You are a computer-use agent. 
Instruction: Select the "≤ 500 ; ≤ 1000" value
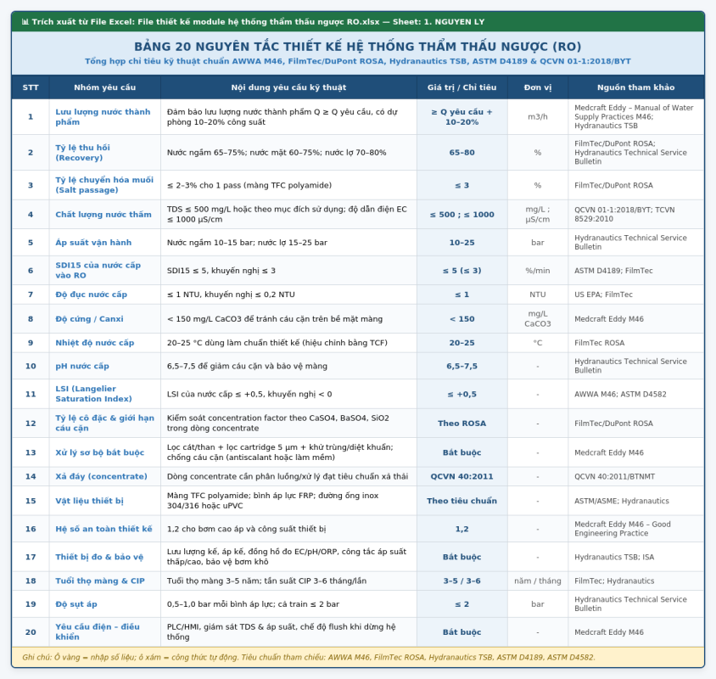(x=462, y=214)
